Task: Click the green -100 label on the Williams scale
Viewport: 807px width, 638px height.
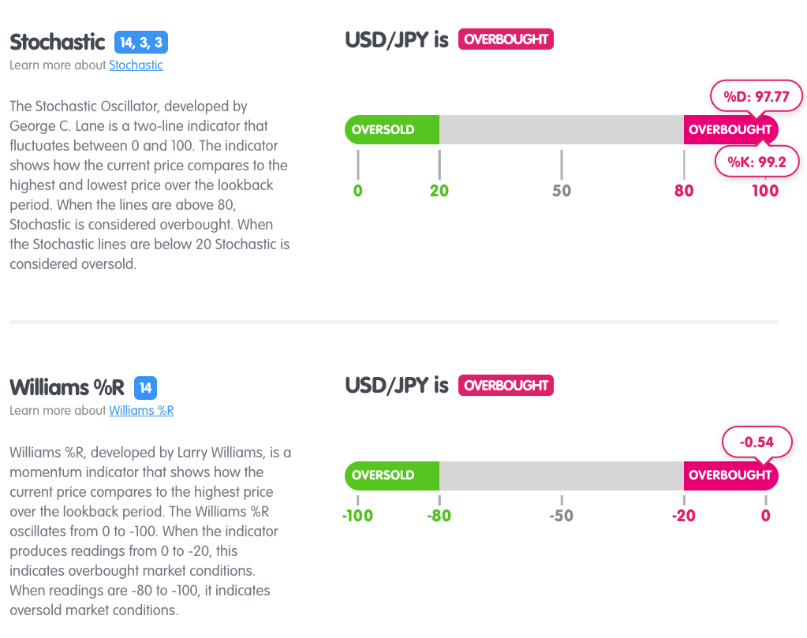Action: [x=357, y=516]
